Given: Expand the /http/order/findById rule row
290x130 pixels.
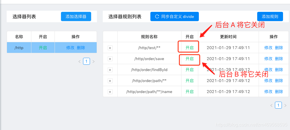Looking at the screenshot, I should click(x=110, y=70).
